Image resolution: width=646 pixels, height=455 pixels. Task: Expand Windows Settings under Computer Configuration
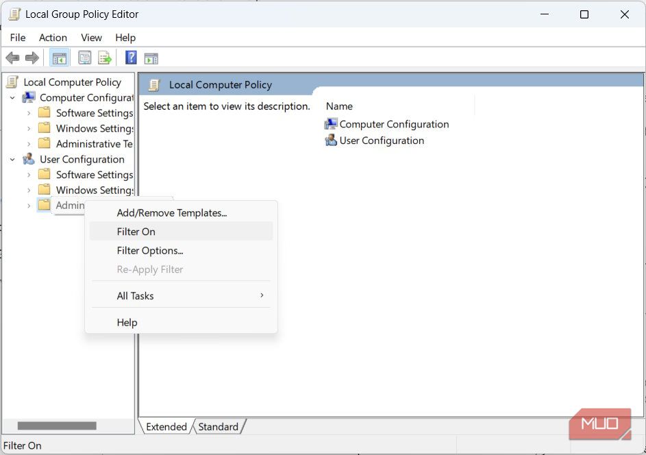click(x=28, y=129)
